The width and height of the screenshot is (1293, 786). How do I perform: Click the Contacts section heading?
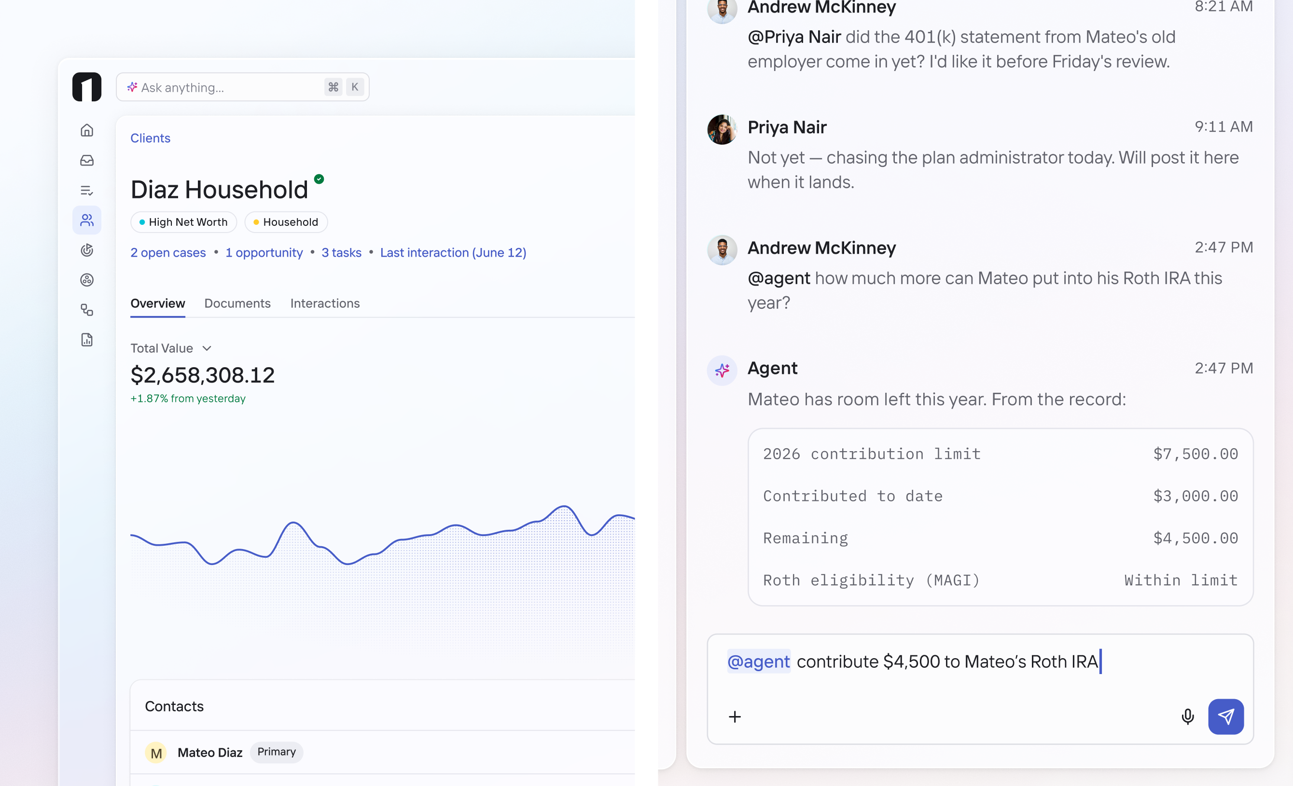tap(174, 706)
